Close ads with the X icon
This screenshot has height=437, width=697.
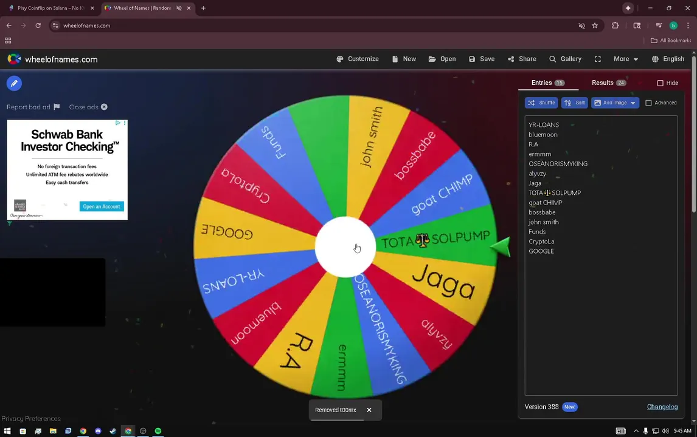[104, 107]
